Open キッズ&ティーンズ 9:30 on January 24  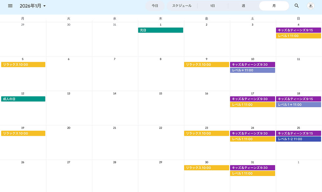tap(252, 133)
